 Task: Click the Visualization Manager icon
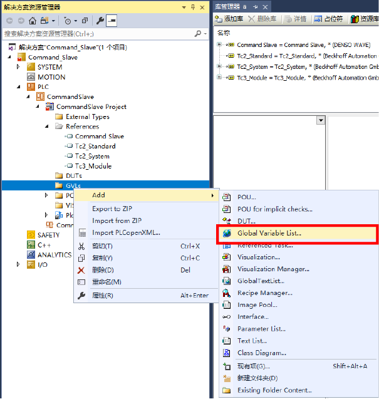pos(226,269)
